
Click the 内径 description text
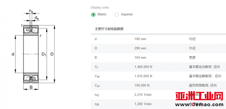coord(192,39)
